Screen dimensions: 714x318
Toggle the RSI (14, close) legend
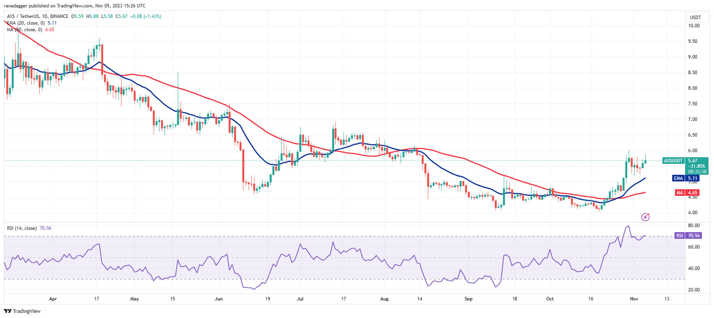tap(22, 228)
